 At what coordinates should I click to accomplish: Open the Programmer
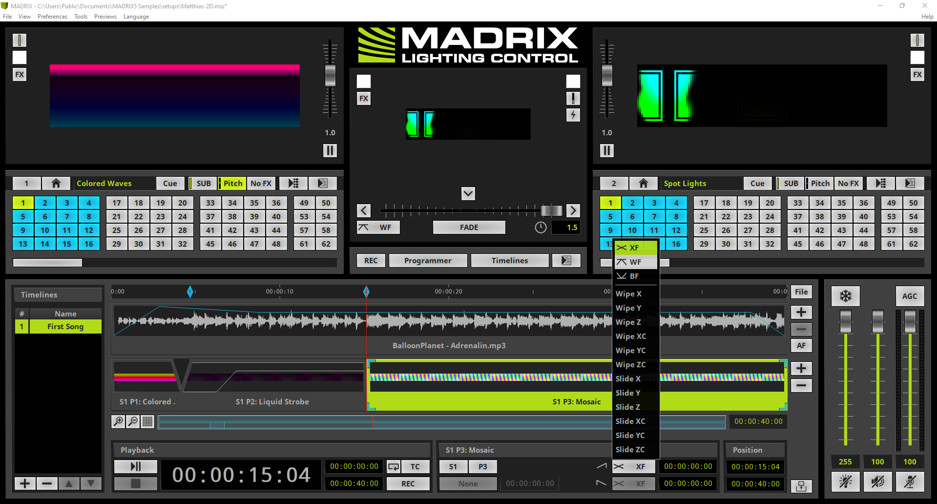428,260
